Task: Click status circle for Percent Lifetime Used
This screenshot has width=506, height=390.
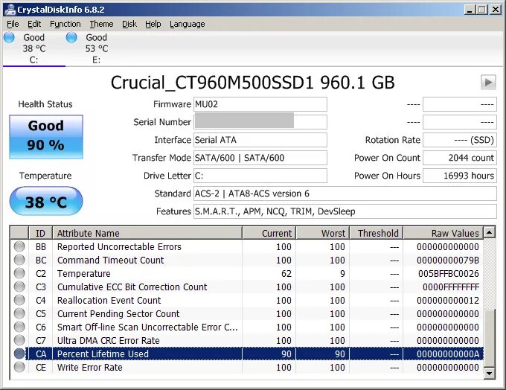Action: pyautogui.click(x=19, y=354)
